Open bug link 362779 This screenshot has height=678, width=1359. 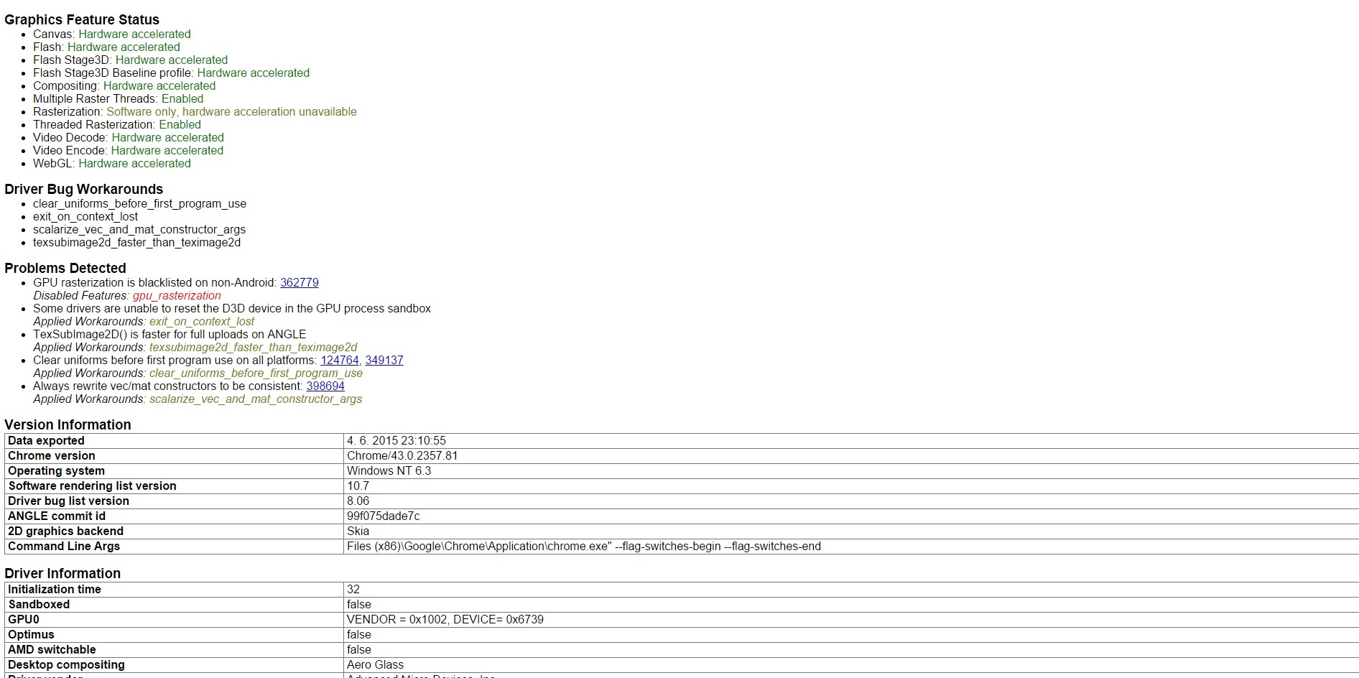pyautogui.click(x=300, y=283)
